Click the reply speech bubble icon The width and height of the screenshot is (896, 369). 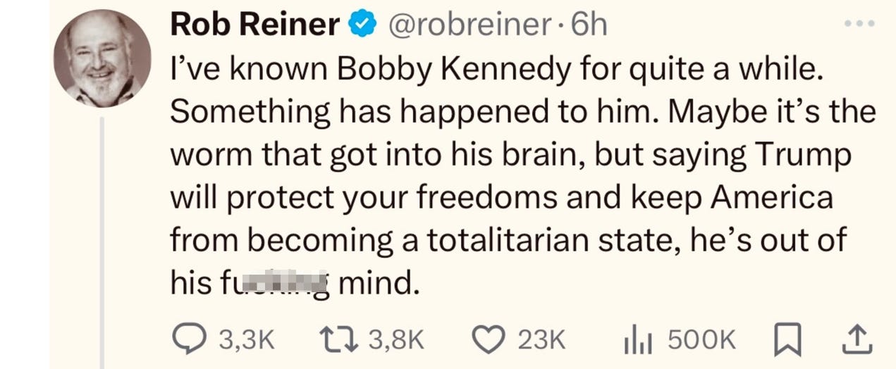click(190, 340)
